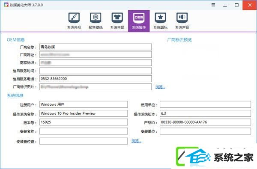Click the 厂商标识预览 heading
This screenshot has height=169, width=257.
click(x=179, y=40)
